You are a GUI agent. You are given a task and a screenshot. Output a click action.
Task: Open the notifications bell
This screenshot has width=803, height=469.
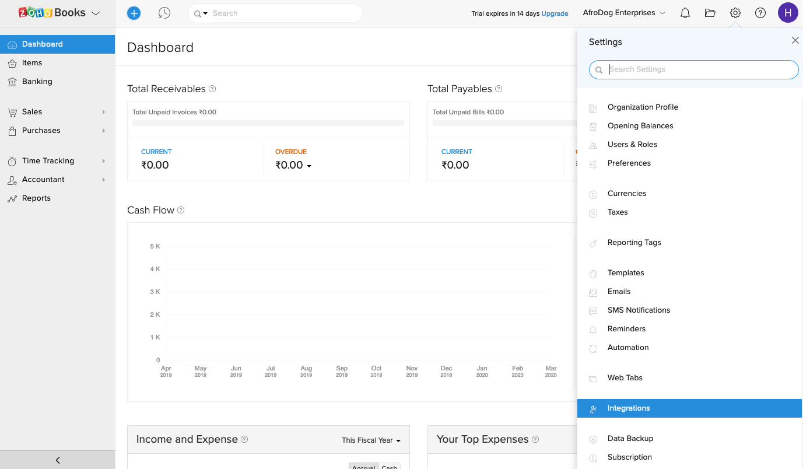685,13
